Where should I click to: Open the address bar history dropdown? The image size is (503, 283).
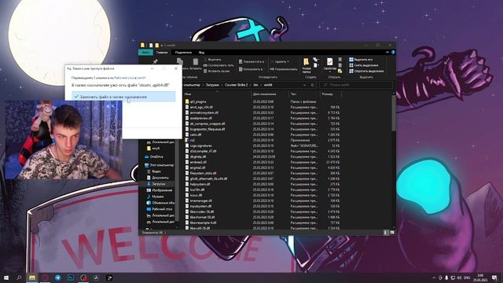[304, 85]
